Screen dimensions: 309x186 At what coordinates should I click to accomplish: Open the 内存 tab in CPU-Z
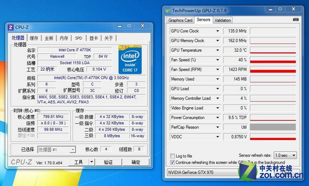tap(64, 38)
